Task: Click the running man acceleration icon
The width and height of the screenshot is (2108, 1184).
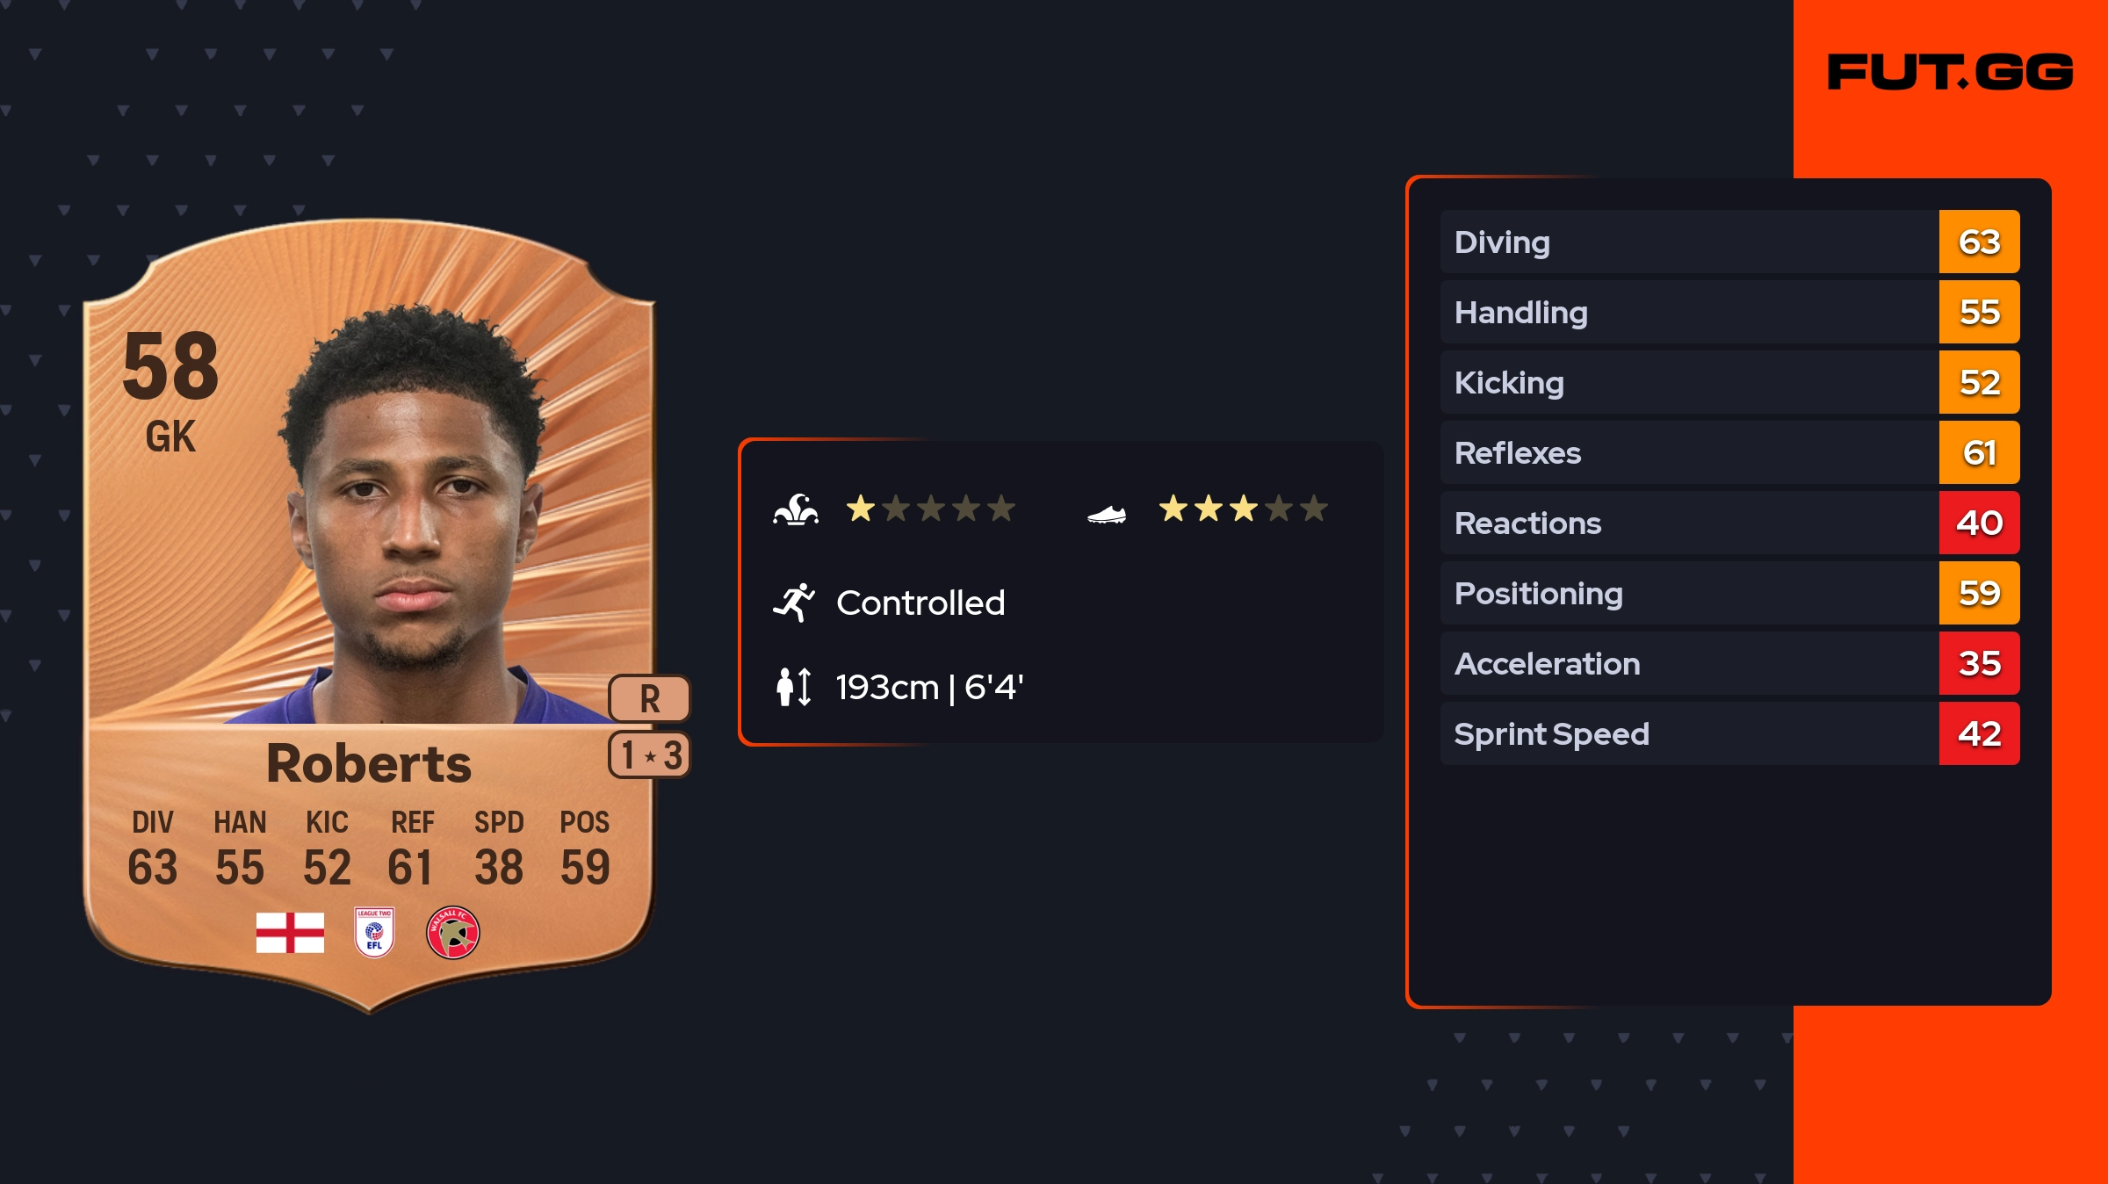Action: click(x=794, y=603)
